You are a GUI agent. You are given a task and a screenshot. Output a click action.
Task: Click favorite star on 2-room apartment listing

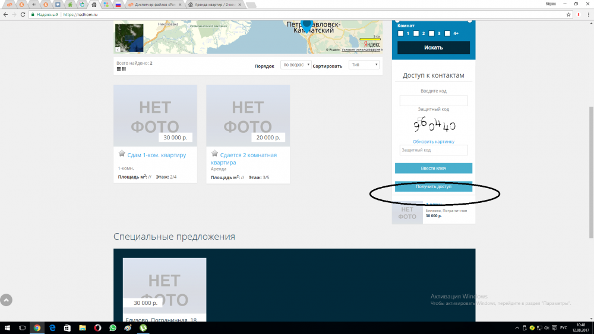click(x=214, y=154)
